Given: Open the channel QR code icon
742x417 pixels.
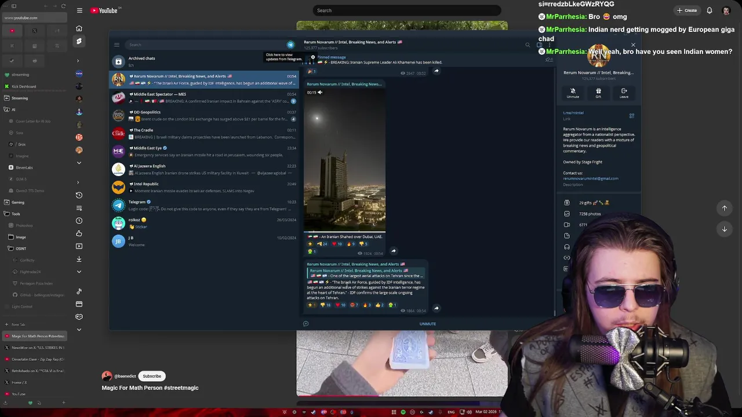Looking at the screenshot, I should coord(631,116).
